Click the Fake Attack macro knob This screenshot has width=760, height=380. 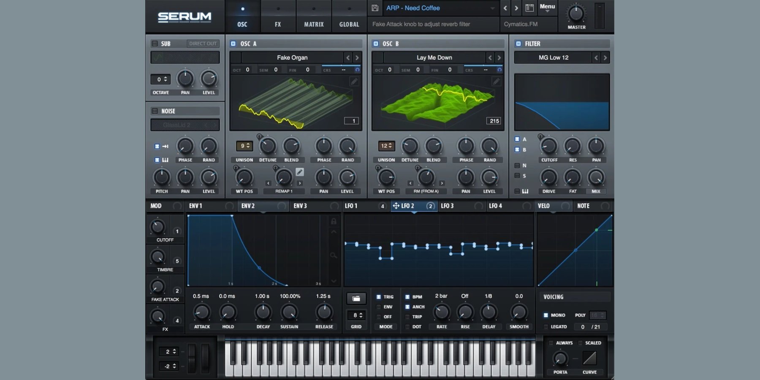(x=157, y=287)
